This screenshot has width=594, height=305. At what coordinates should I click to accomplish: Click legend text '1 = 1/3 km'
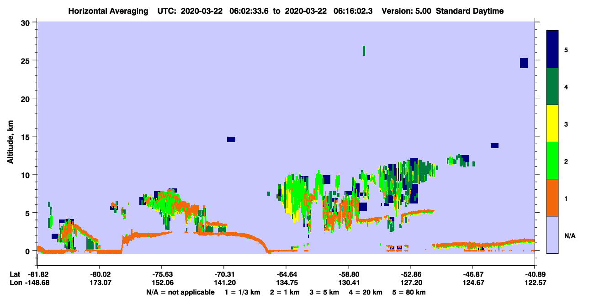243,292
